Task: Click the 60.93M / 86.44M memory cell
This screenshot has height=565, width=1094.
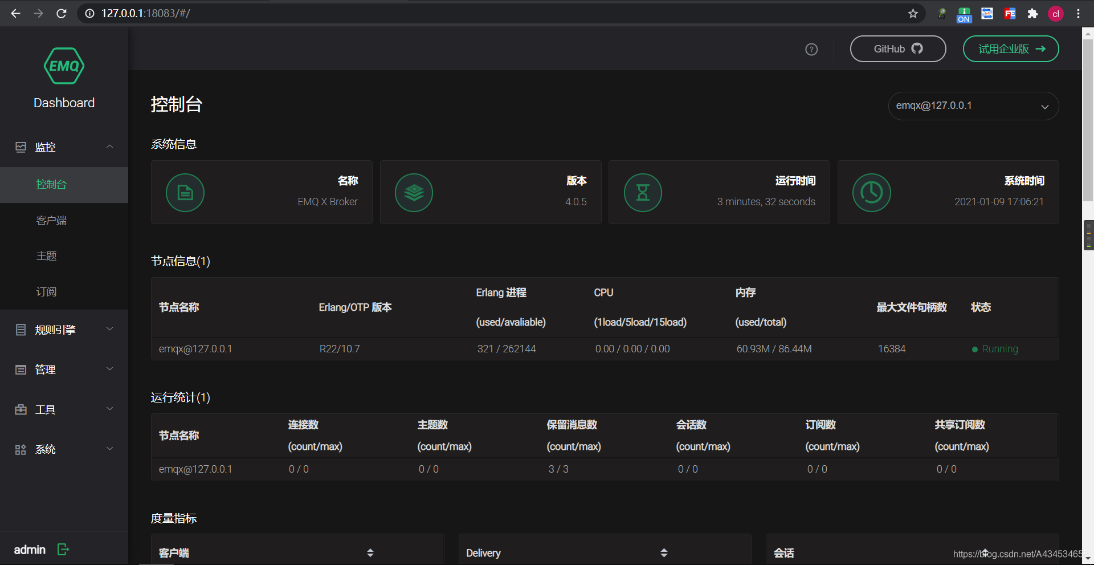Action: pyautogui.click(x=774, y=349)
